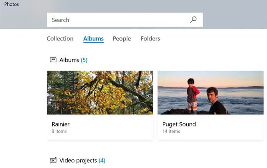Click the Video projects heading text
Viewport: 267px width, 168px height.
coord(78,160)
